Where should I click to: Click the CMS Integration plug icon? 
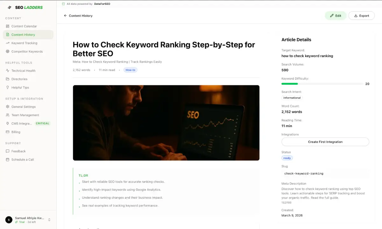[x=8, y=123]
